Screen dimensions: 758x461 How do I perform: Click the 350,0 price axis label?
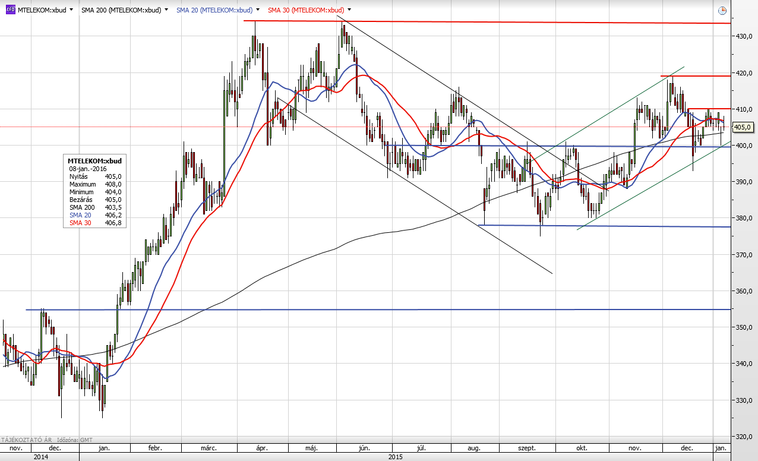click(745, 327)
